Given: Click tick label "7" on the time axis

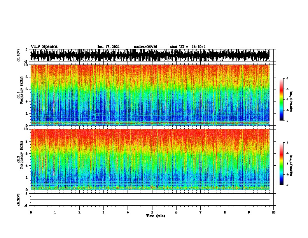Looking at the screenshot, I should [201, 212].
